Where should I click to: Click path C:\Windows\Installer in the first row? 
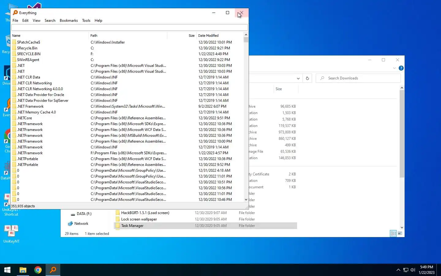tap(108, 42)
